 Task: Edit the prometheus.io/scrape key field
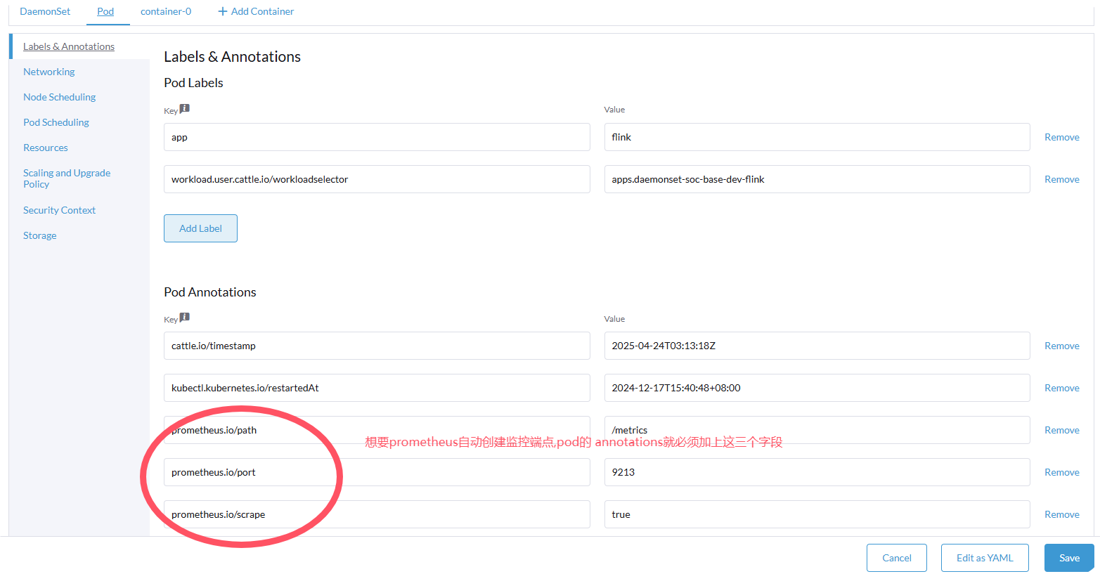tap(377, 514)
